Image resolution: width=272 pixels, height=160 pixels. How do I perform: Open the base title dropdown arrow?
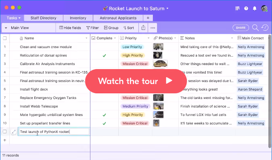[167, 8]
